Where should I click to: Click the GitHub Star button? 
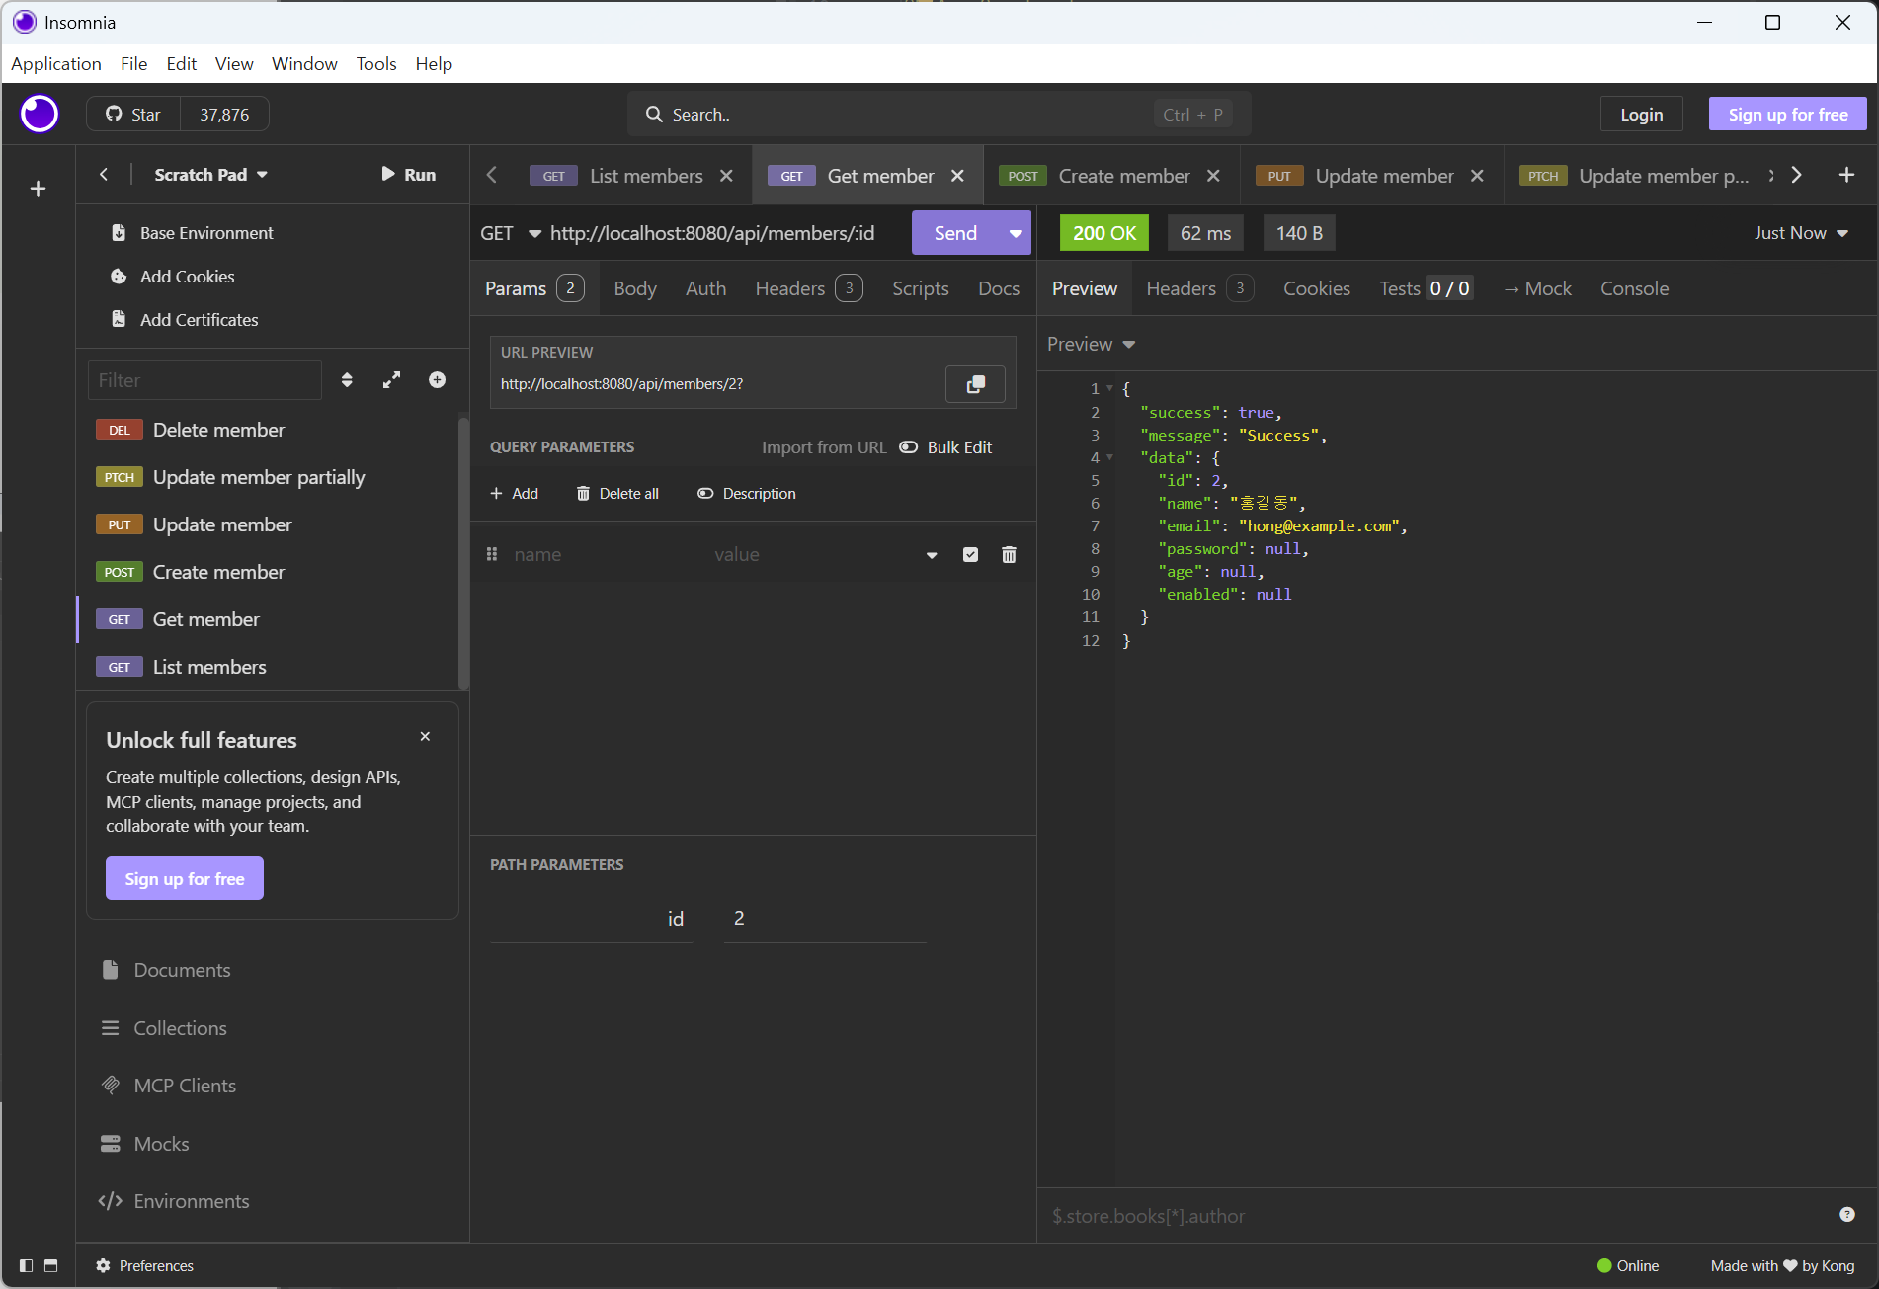[x=133, y=115]
